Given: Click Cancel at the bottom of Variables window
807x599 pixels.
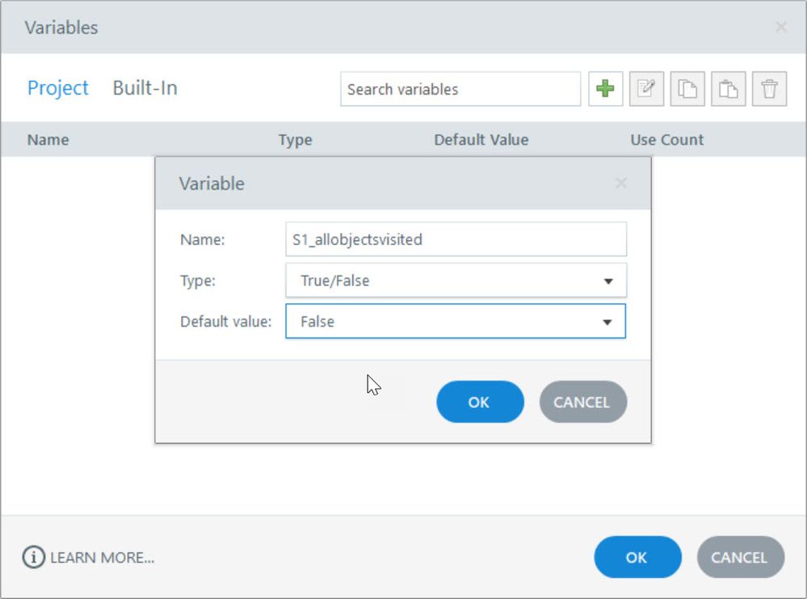Looking at the screenshot, I should pyautogui.click(x=740, y=557).
